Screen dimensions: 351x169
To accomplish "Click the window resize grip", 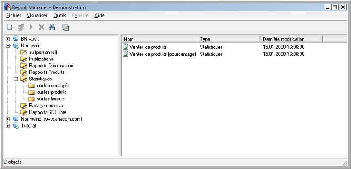I will [345, 163].
